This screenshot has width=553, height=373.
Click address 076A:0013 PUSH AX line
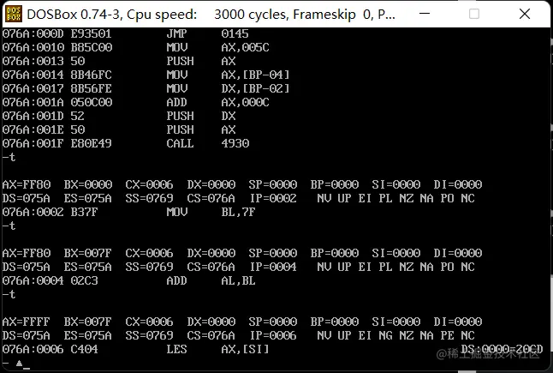coord(119,61)
